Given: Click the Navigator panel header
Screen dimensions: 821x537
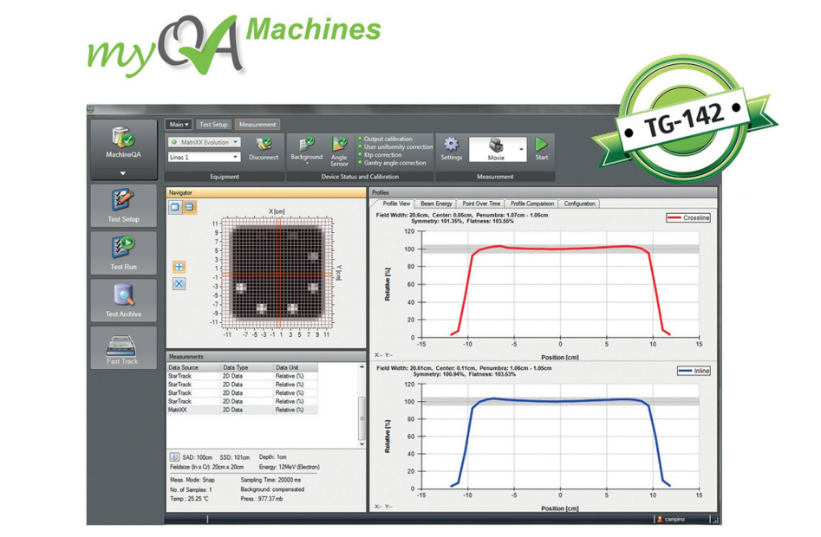Looking at the screenshot, I should tap(266, 193).
